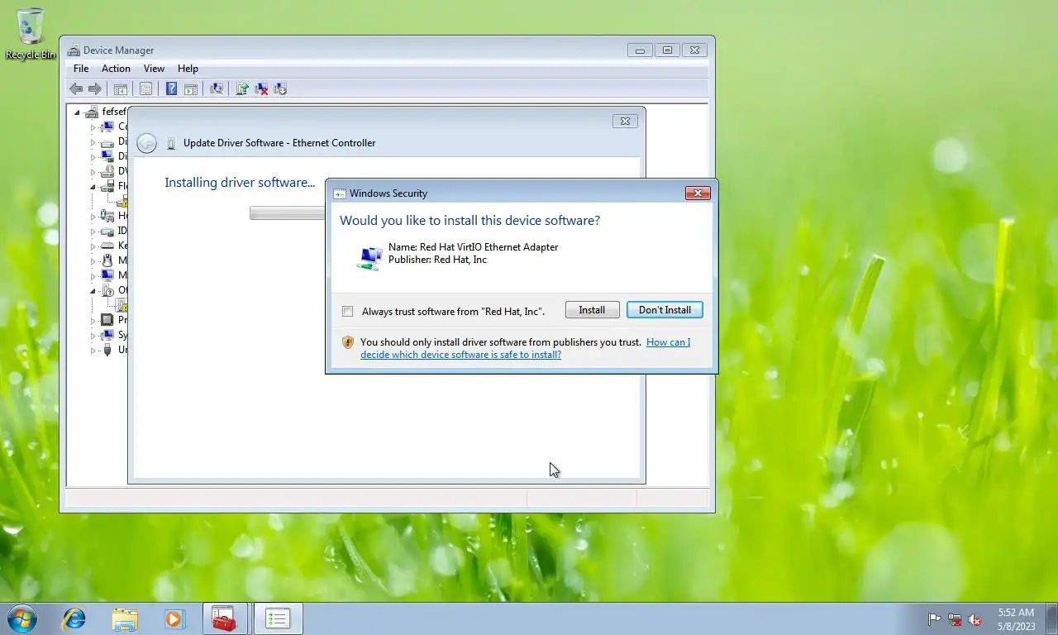
Task: Open the View menu in Device Manager
Action: pos(154,69)
